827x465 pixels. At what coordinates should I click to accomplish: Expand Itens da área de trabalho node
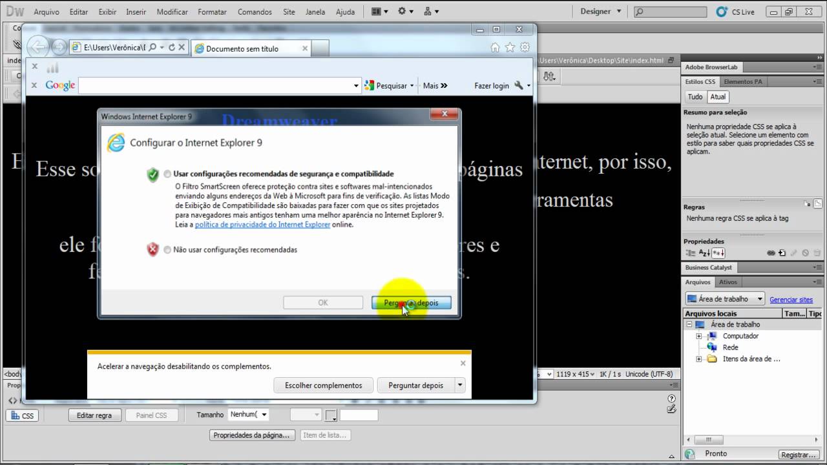click(698, 359)
